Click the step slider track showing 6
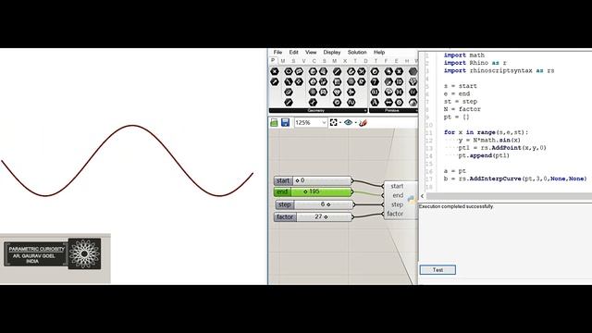 coord(323,204)
